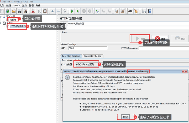Switch to the Requests Filtering tab
Viewport: 189px width, 123px height.
click(92, 56)
